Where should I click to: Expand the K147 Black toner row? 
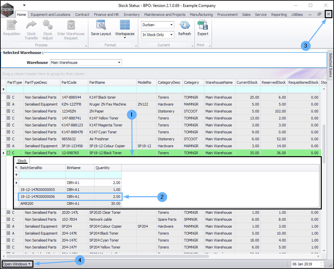click(9, 97)
